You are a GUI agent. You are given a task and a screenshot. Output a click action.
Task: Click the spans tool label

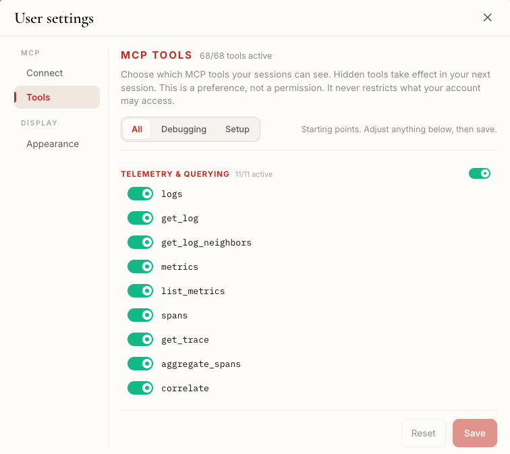click(x=174, y=316)
